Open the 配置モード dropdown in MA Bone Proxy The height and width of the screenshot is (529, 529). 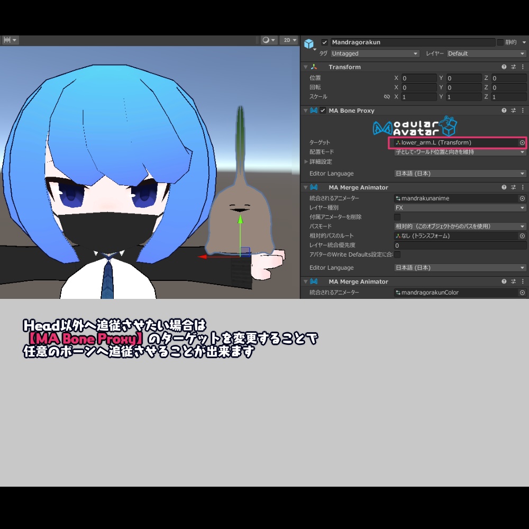point(459,152)
